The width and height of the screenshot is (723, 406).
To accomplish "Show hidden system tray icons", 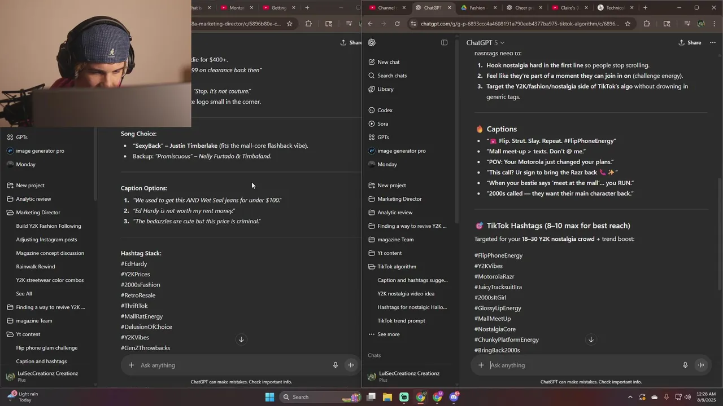I will [x=630, y=397].
